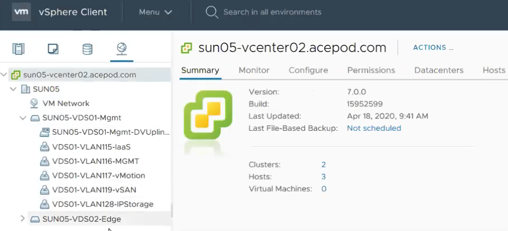Click the VDS01-VLAN128-IPStorage port group icon

point(44,204)
